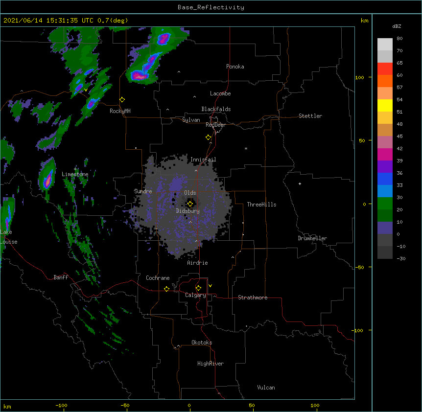
Task: Click the '80' value in the dBZ legend
Action: pos(399,39)
